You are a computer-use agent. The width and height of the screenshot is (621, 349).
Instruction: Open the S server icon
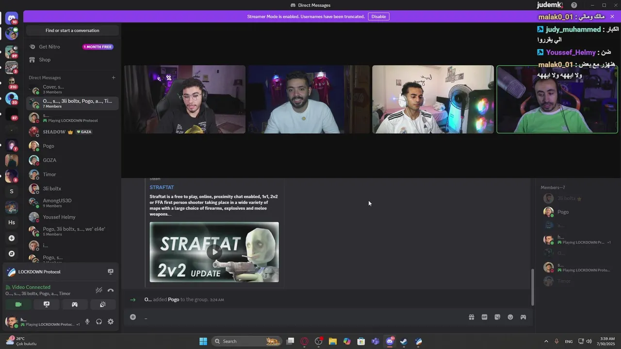coord(12,191)
